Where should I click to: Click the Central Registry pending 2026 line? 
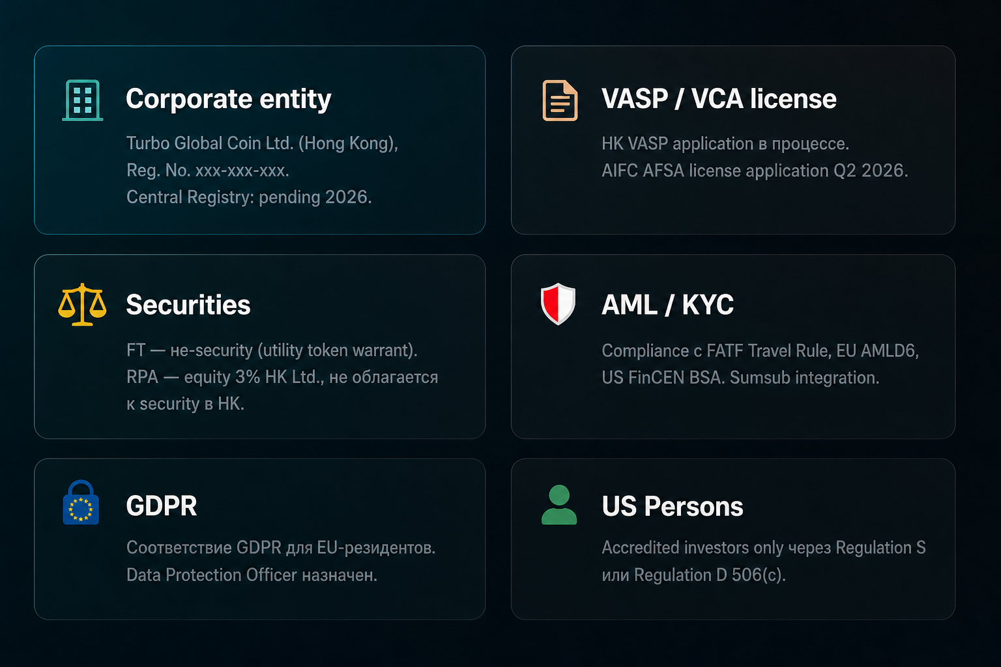click(x=249, y=197)
